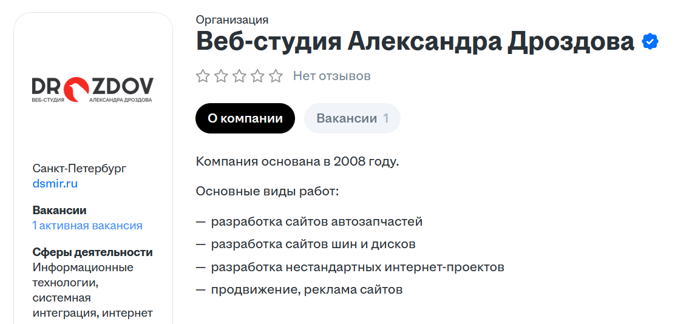Select the third rating star
The image size is (692, 324).
pyautogui.click(x=239, y=76)
